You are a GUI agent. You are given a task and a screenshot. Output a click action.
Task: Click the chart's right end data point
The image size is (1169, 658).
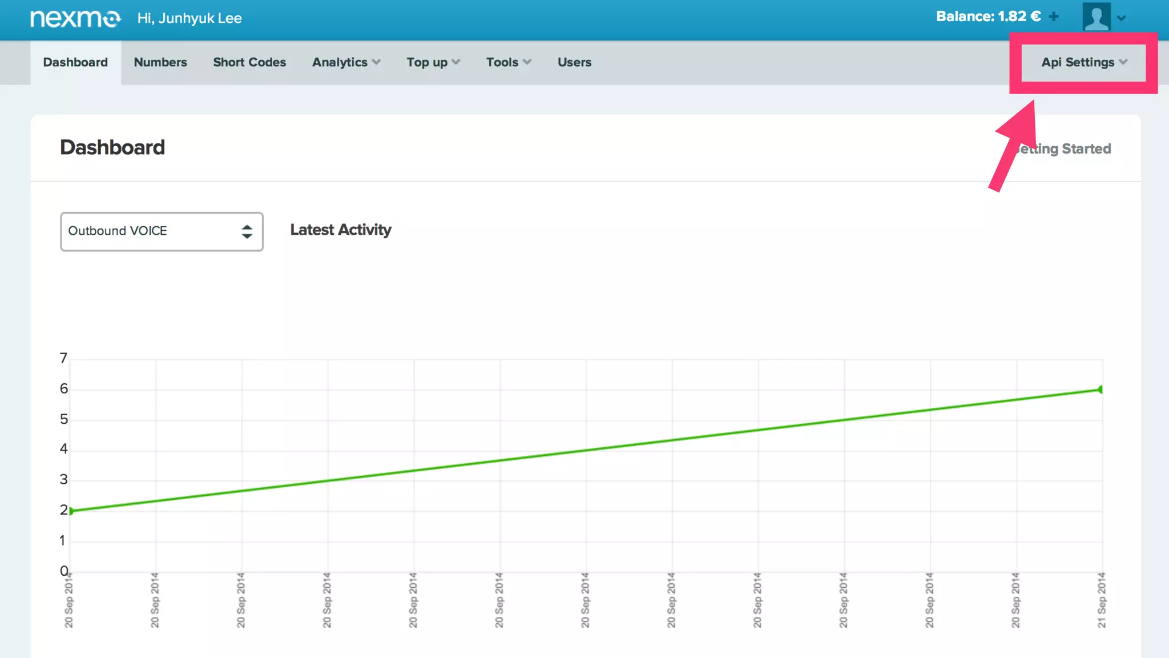[x=1101, y=390]
